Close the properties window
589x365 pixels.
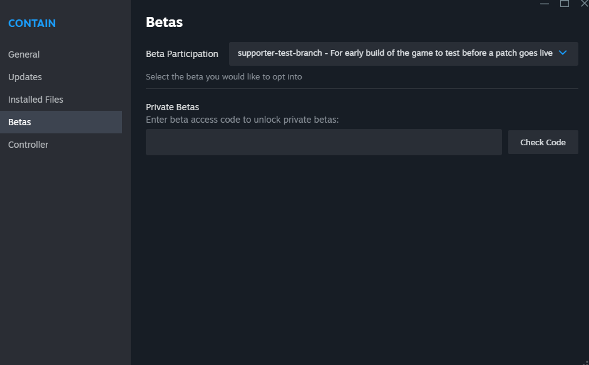click(x=585, y=4)
